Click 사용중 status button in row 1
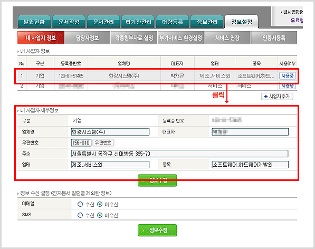The height and width of the screenshot is (249, 315). click(287, 76)
